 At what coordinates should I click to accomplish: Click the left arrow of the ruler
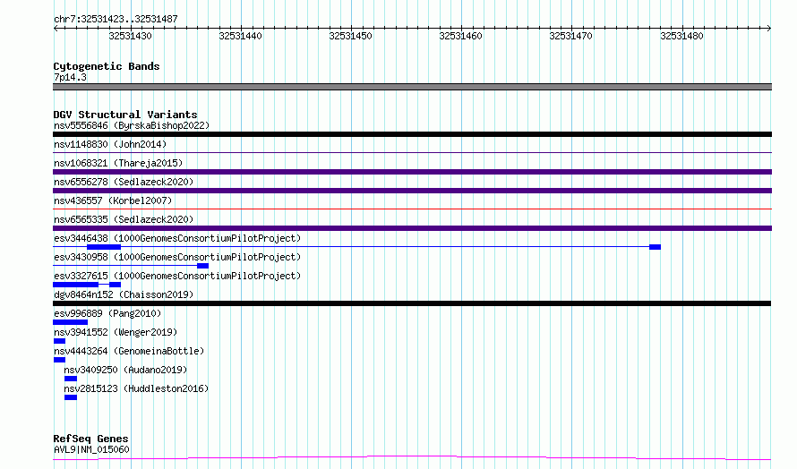(x=56, y=29)
